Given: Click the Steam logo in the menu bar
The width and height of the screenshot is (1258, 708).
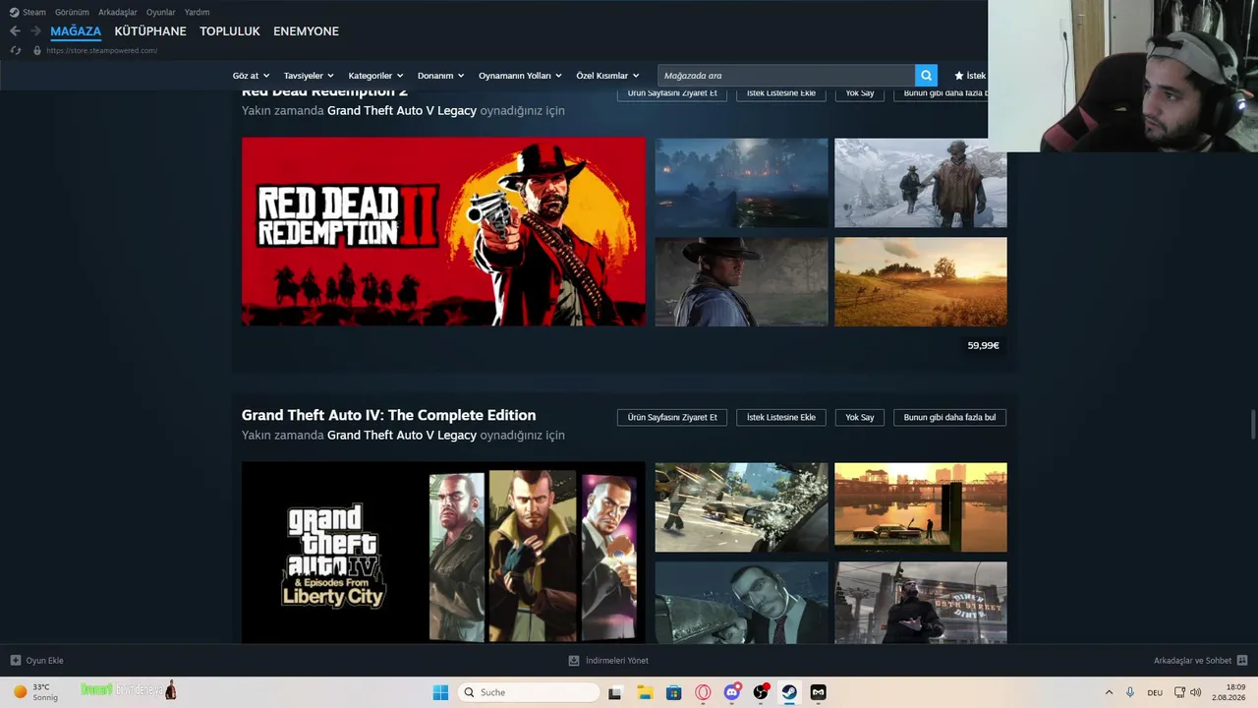Looking at the screenshot, I should click(14, 12).
